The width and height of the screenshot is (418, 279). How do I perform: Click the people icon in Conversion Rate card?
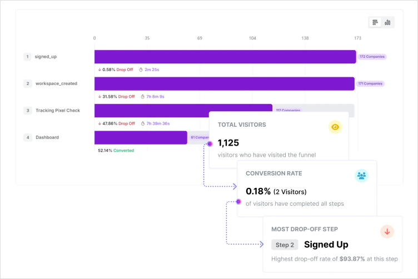[361, 176]
